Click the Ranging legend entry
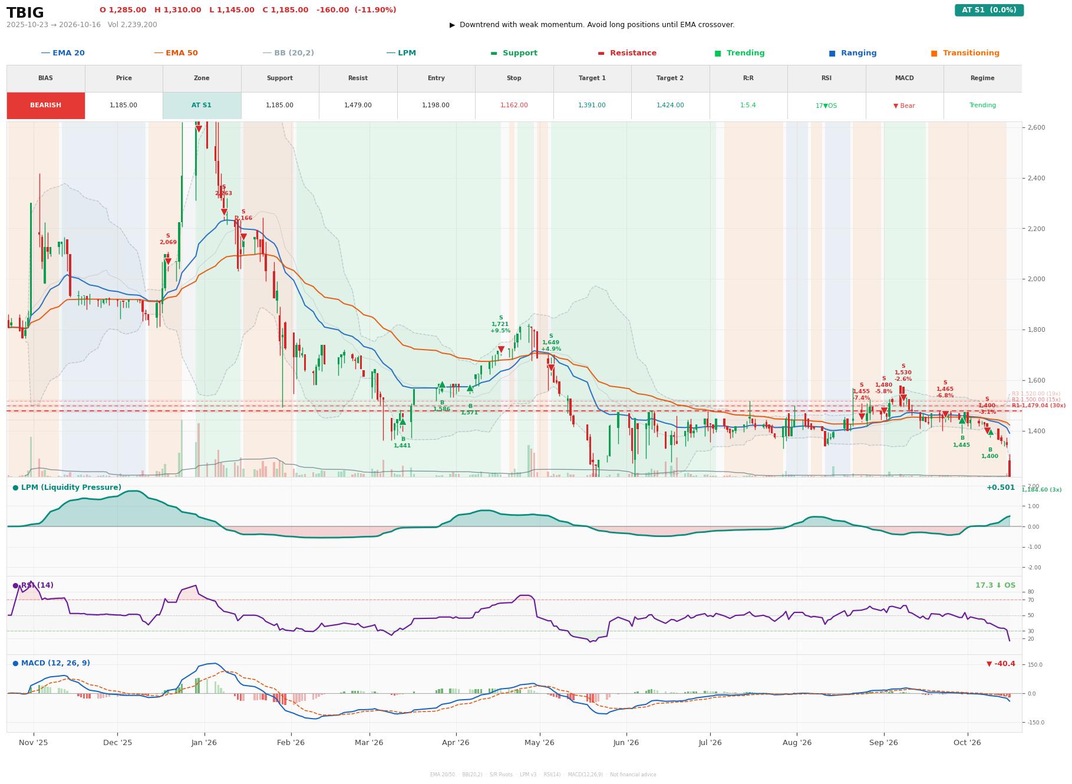1072x784 pixels. point(852,53)
